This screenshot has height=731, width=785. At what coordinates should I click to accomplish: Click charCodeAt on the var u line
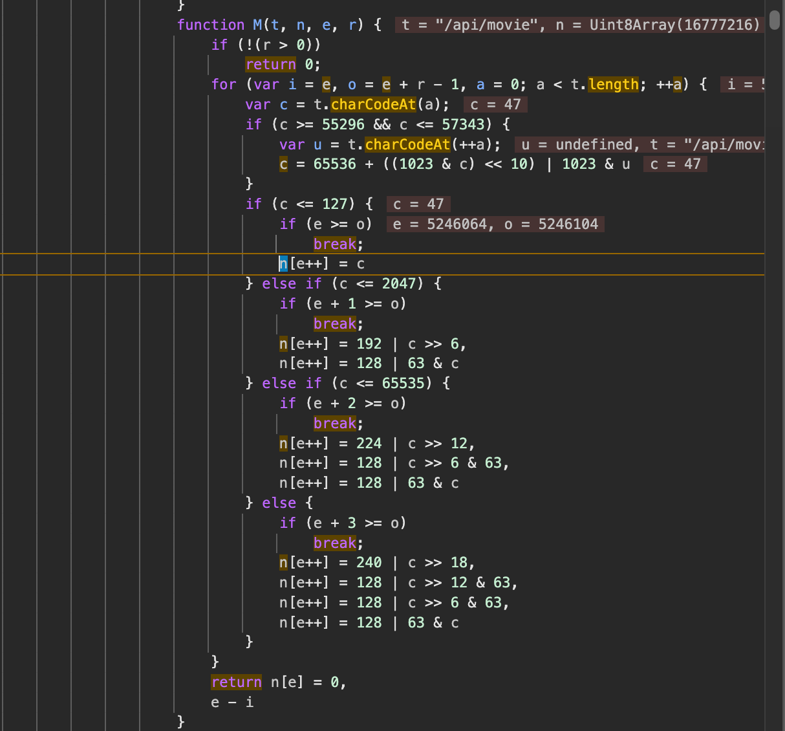[x=407, y=144]
